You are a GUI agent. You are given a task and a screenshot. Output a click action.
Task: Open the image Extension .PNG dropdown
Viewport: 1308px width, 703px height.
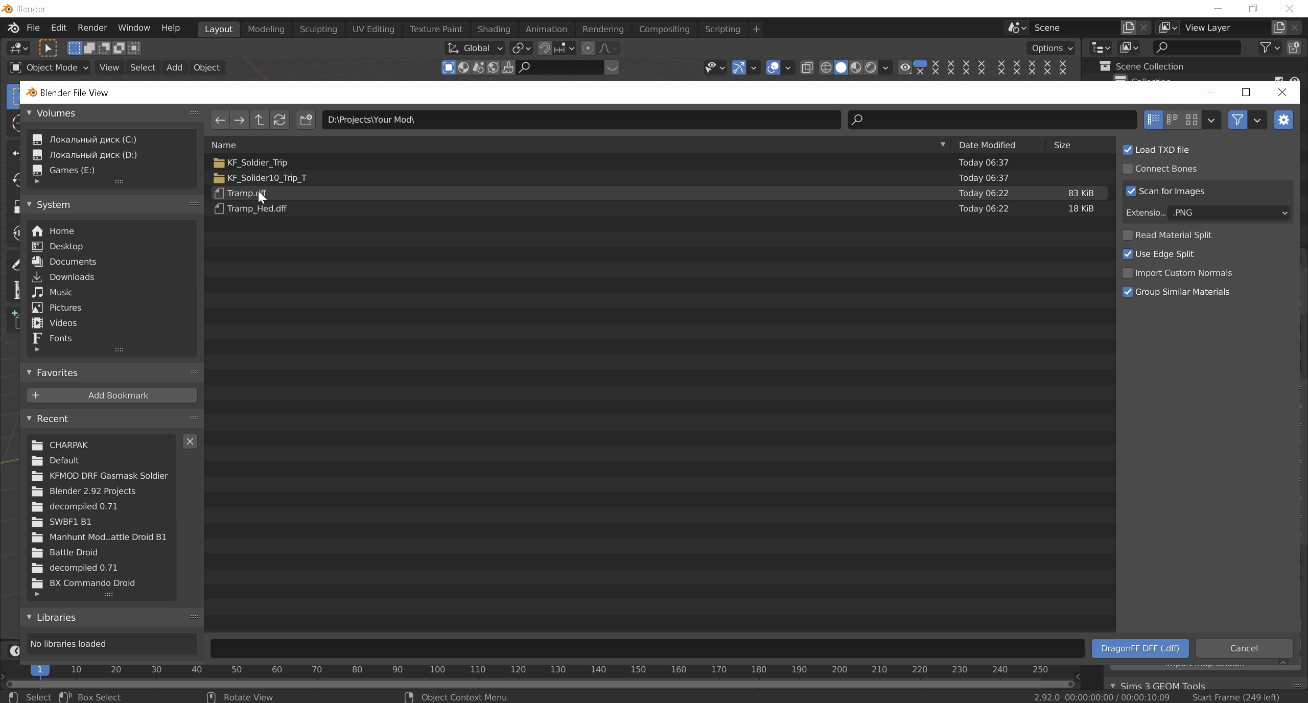1228,213
